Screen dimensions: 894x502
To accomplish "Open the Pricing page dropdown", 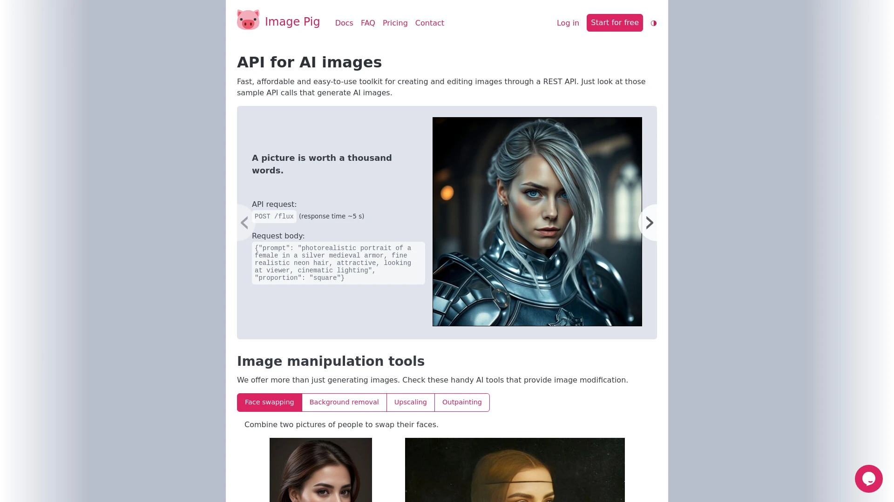I will pos(395,23).
